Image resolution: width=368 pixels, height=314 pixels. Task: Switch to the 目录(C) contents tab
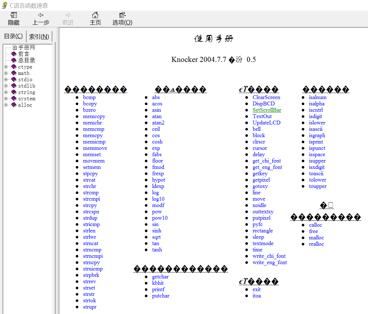pyautogui.click(x=13, y=36)
